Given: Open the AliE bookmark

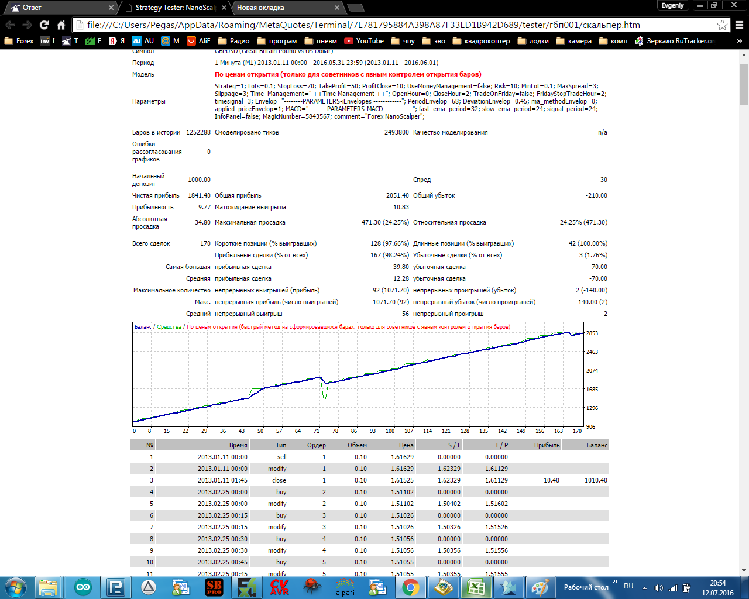Looking at the screenshot, I should click(x=199, y=41).
